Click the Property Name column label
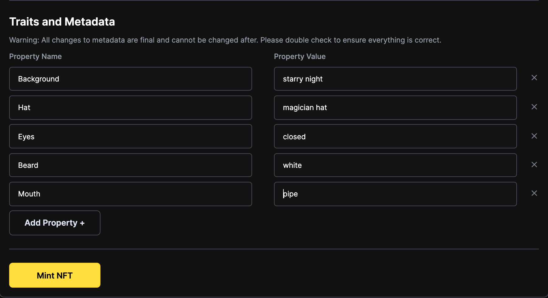 (x=35, y=57)
